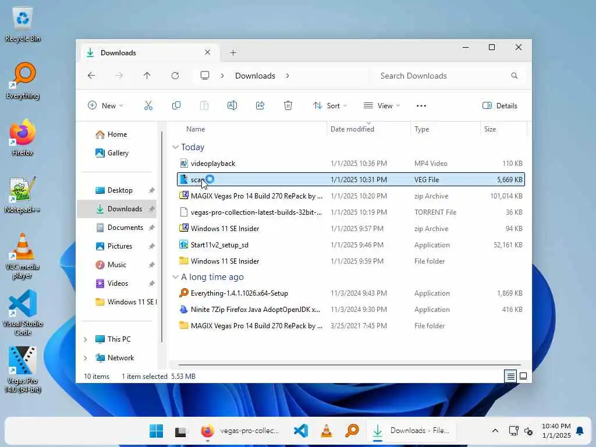Open the See more three-dots menu
596x447 pixels.
(x=421, y=106)
